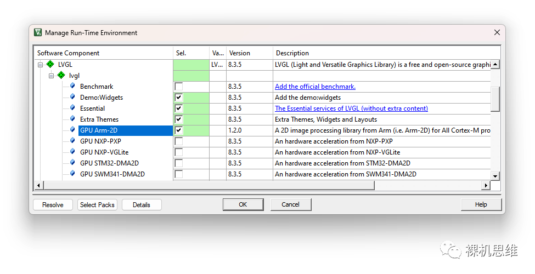
Task: Select the Extra Themes tree row
Action: 99,119
